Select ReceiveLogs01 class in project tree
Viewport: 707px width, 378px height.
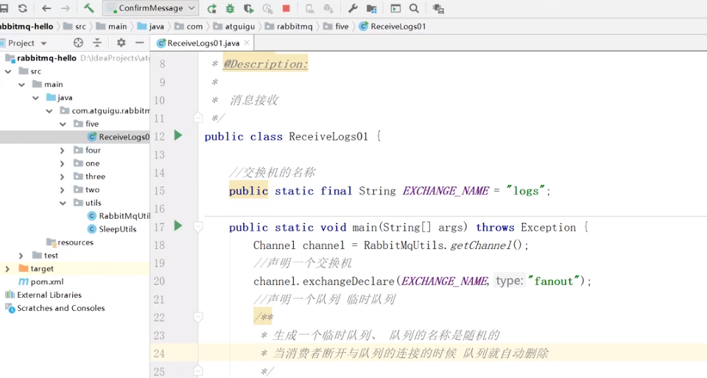pyautogui.click(x=74, y=136)
